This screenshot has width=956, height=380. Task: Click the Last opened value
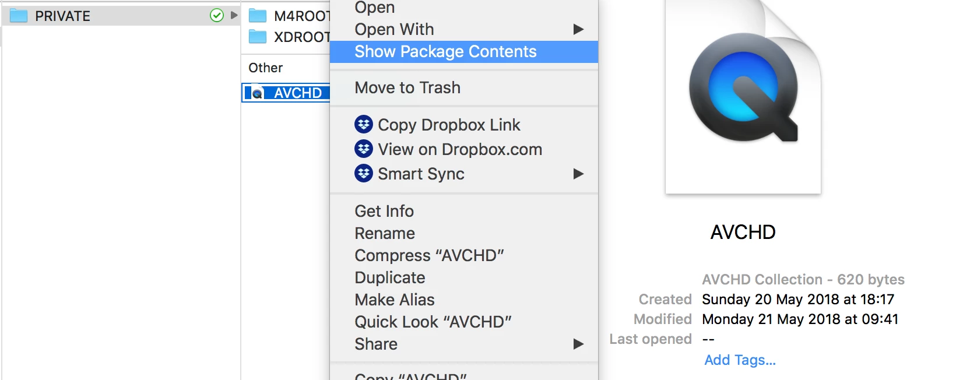pos(708,339)
